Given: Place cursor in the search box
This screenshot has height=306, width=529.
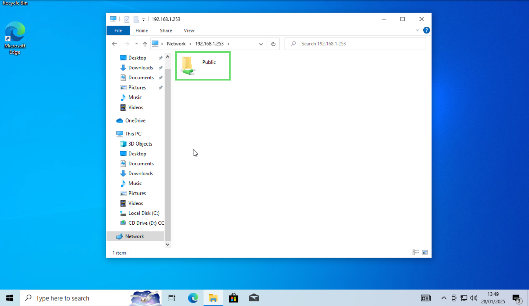Looking at the screenshot, I should point(354,44).
